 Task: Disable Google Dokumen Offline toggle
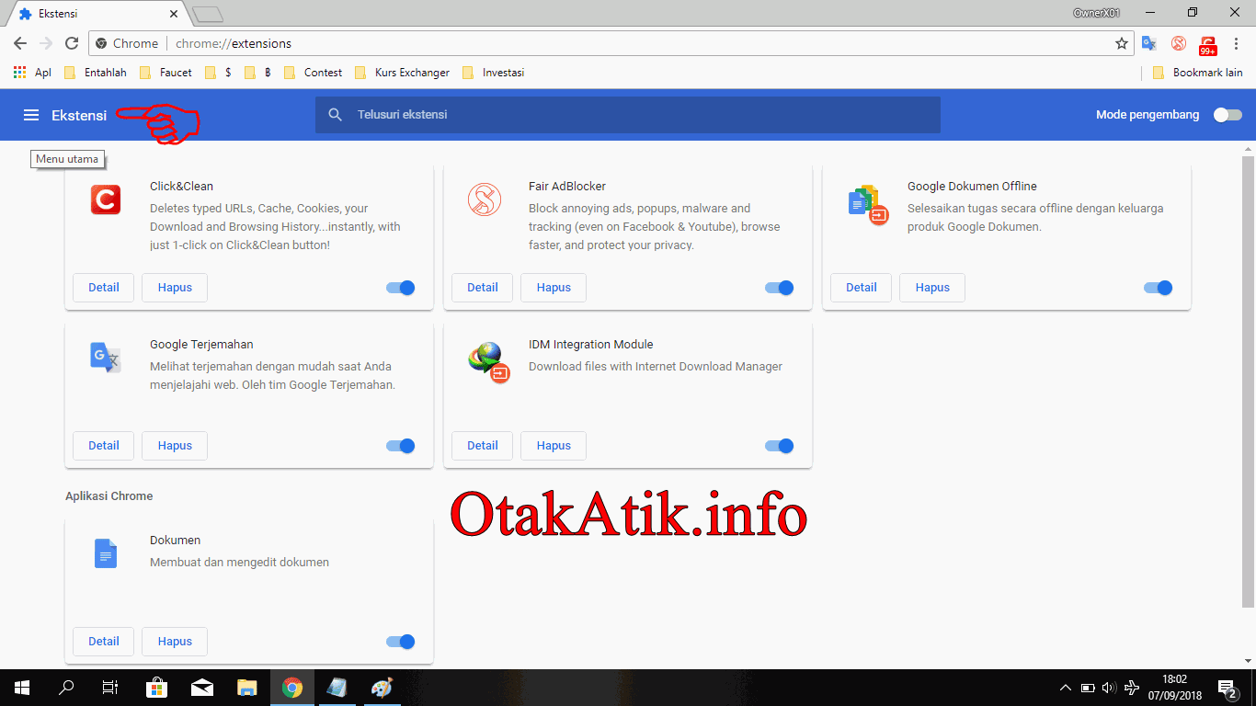click(x=1159, y=288)
